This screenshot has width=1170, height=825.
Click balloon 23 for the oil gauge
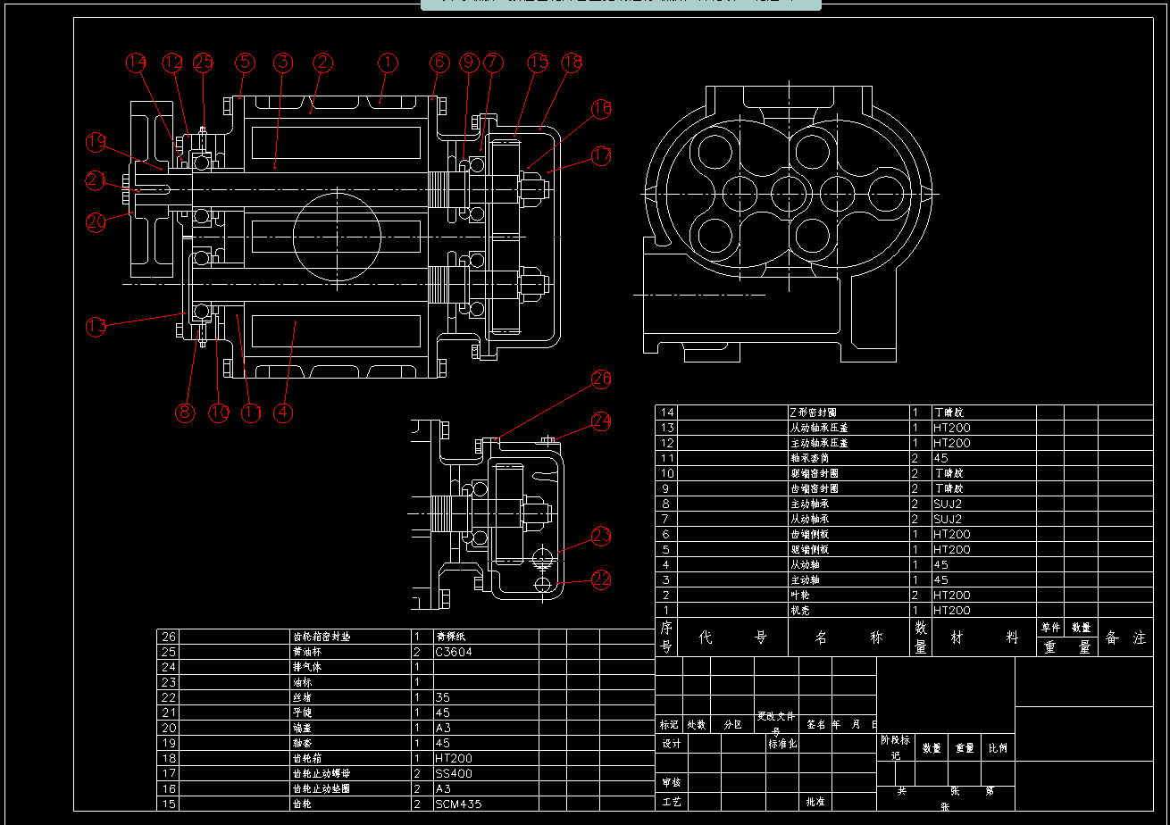[x=601, y=536]
